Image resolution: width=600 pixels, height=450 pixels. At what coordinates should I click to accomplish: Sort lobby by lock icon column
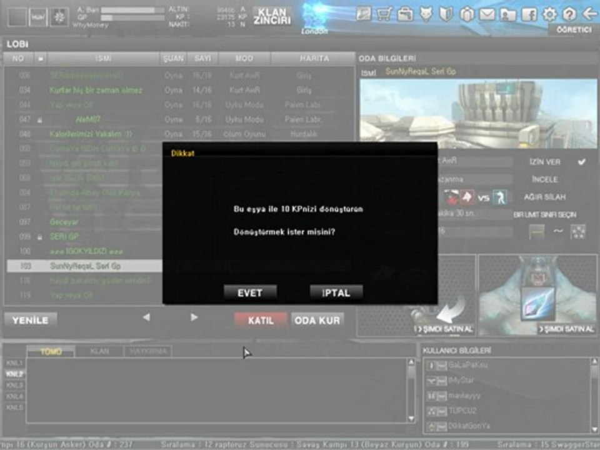pyautogui.click(x=40, y=59)
